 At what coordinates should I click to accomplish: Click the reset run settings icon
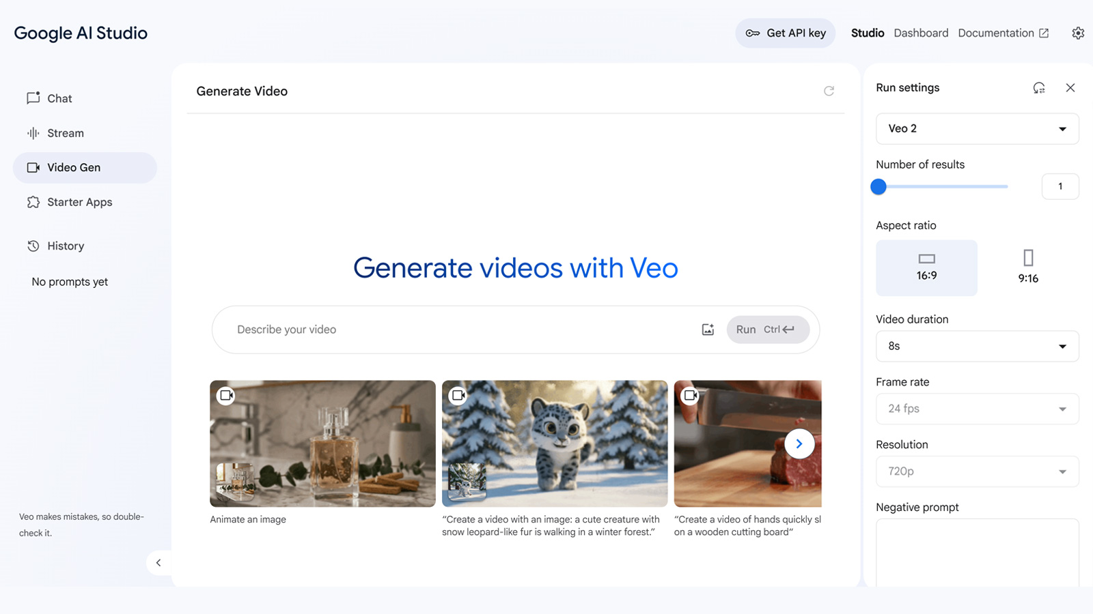[1039, 87]
